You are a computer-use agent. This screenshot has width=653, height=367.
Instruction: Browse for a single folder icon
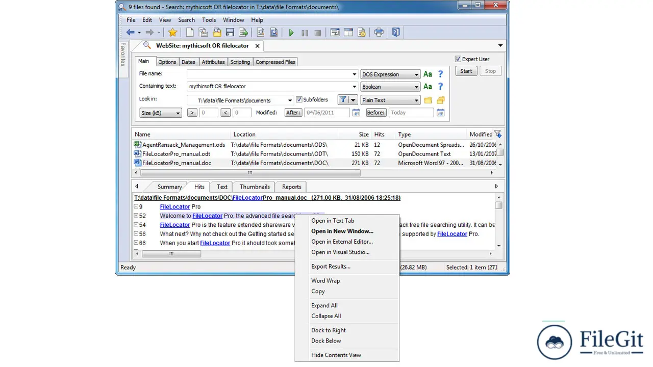428,100
